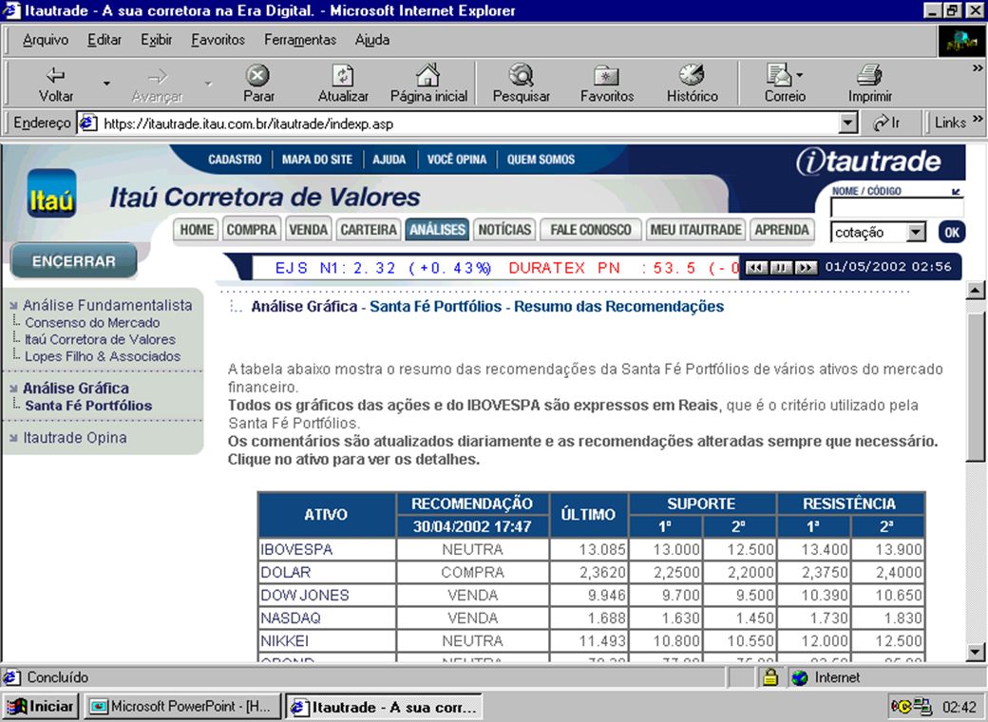The width and height of the screenshot is (988, 722).
Task: Open the Ajuda menu
Action: click(x=371, y=40)
